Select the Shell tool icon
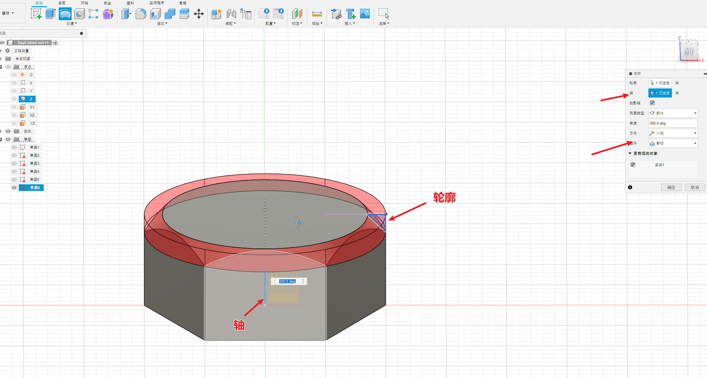The height and width of the screenshot is (378, 707). click(155, 14)
